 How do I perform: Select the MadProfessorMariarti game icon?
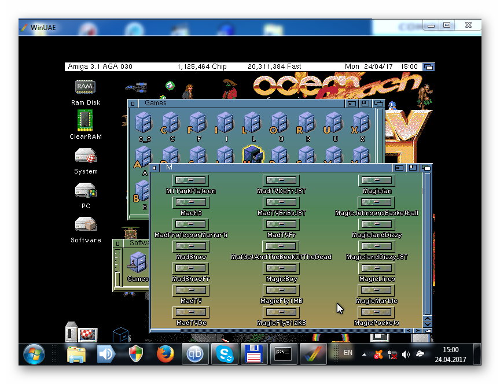click(191, 224)
